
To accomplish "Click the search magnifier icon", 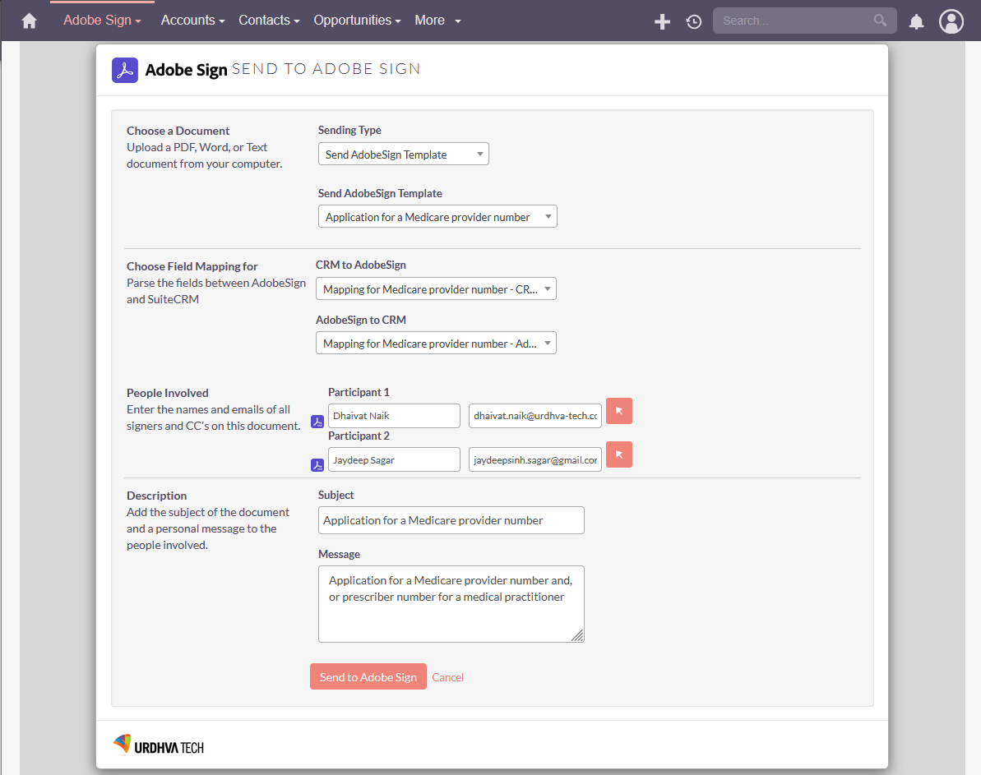I will point(879,20).
